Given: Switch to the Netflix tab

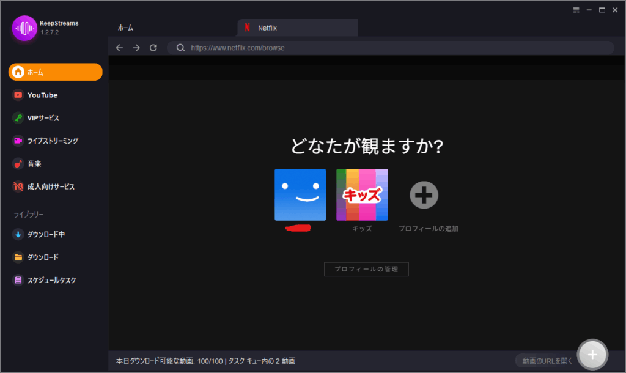Looking at the screenshot, I should click(298, 28).
